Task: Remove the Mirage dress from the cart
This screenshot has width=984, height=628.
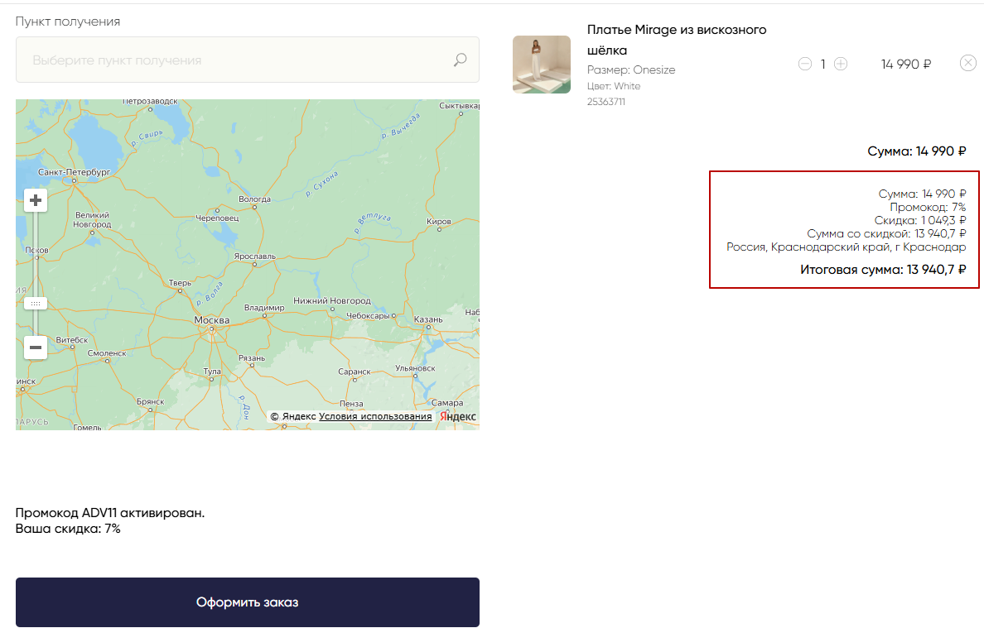Action: tap(968, 63)
